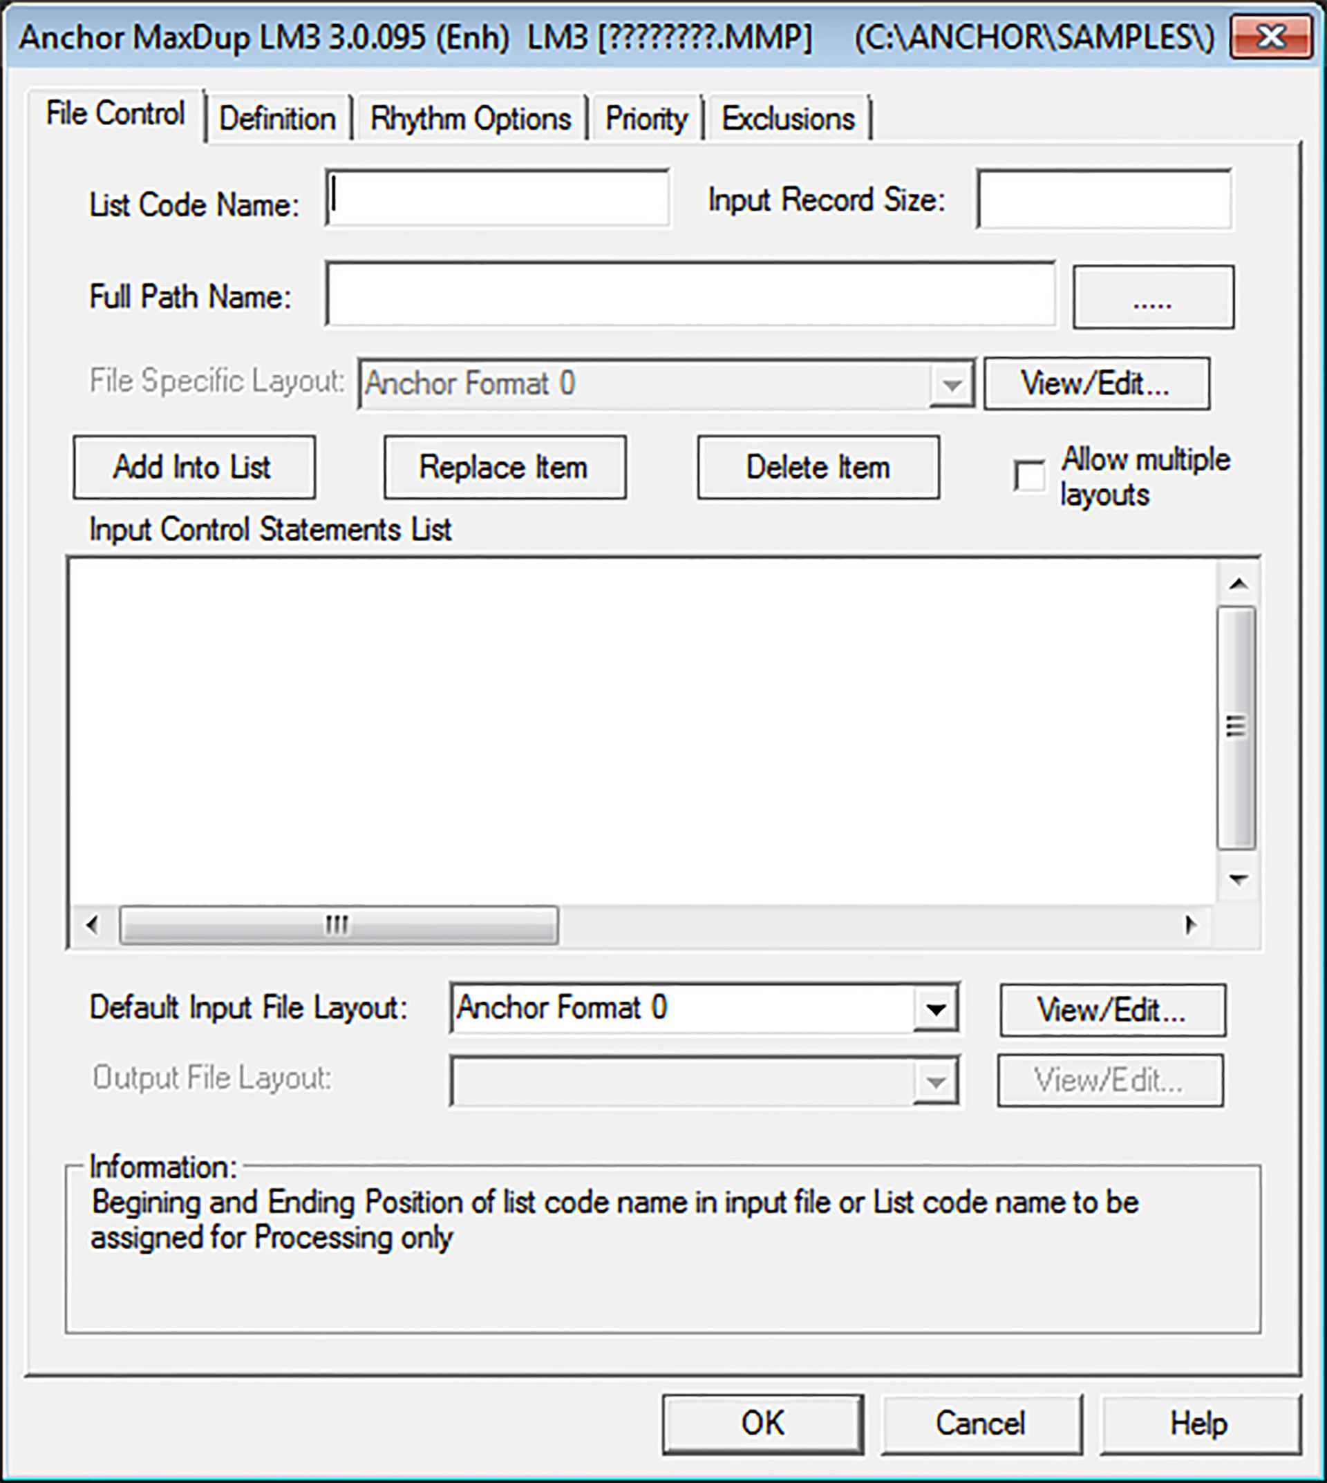Focus the Input Record Size field

(x=1104, y=200)
